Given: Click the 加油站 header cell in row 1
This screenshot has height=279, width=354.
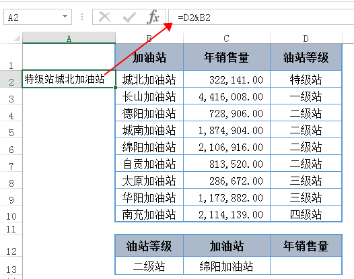Looking at the screenshot, I should pyautogui.click(x=149, y=57).
